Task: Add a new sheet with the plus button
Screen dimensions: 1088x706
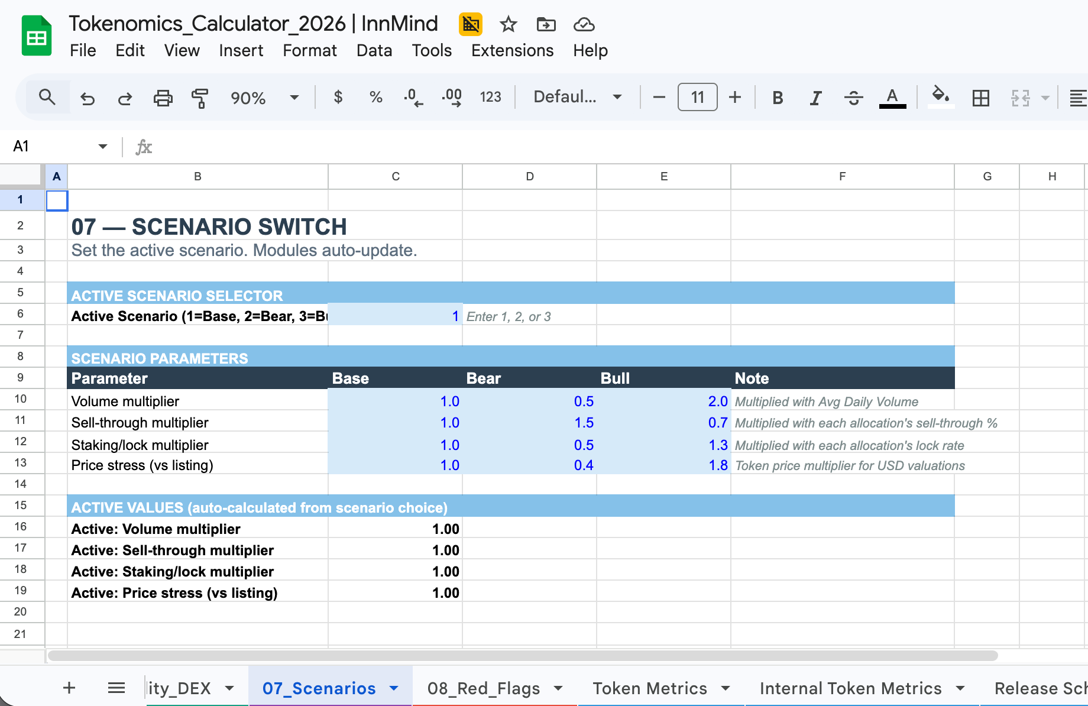Action: [x=69, y=687]
